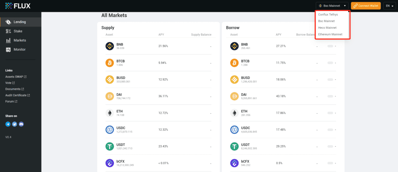Open the Forum external link

click(x=11, y=101)
